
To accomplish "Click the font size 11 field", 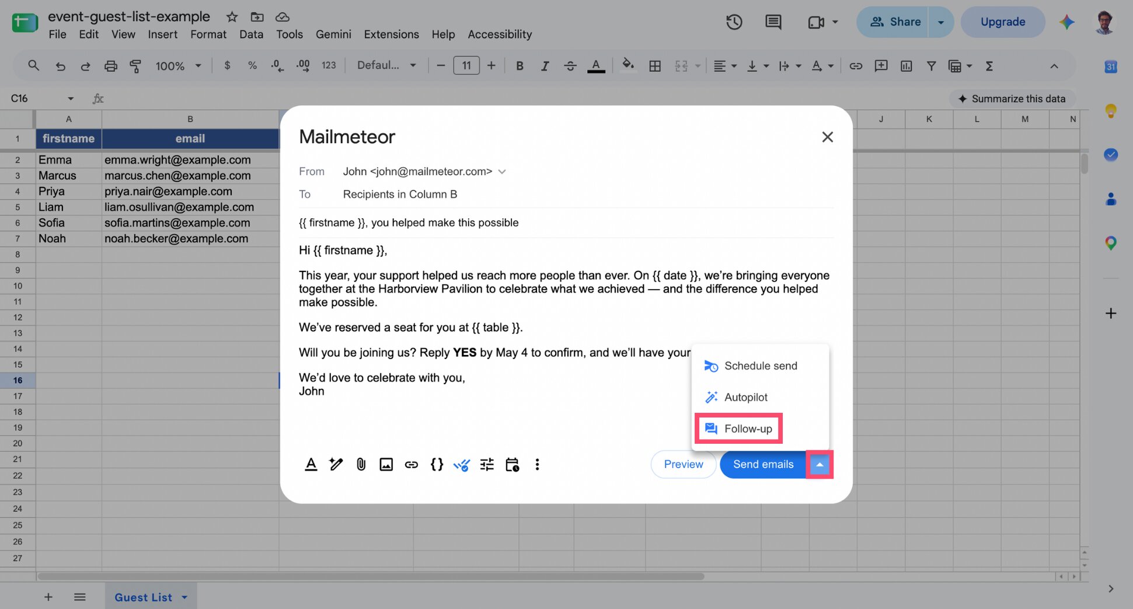I will coord(466,65).
